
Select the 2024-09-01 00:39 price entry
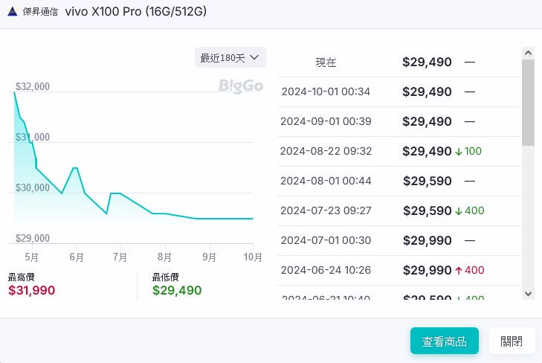click(x=399, y=122)
